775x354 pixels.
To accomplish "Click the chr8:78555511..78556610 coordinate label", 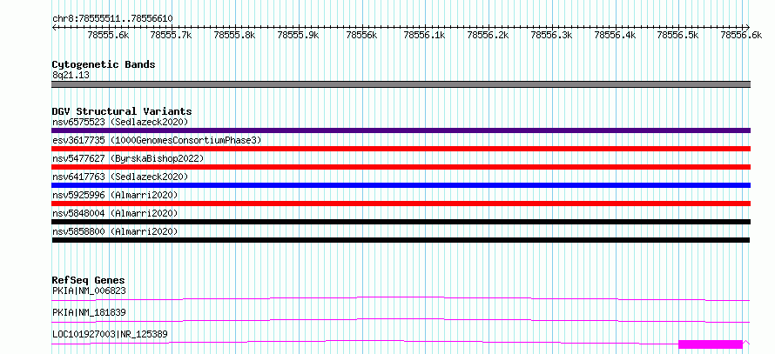I will coord(112,19).
